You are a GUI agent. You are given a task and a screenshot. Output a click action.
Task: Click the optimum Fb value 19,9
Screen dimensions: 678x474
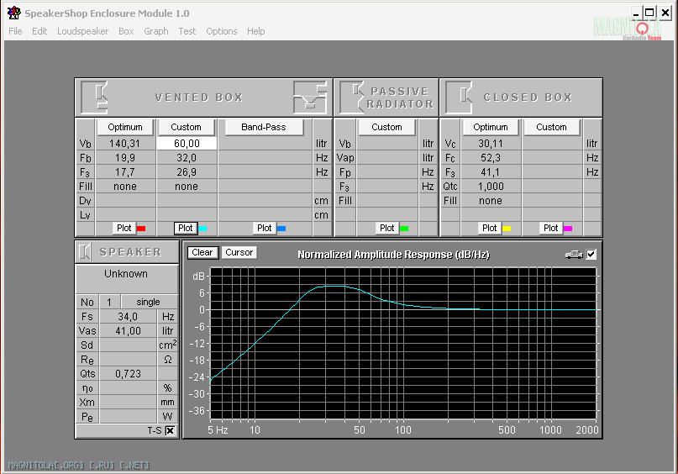coord(125,158)
